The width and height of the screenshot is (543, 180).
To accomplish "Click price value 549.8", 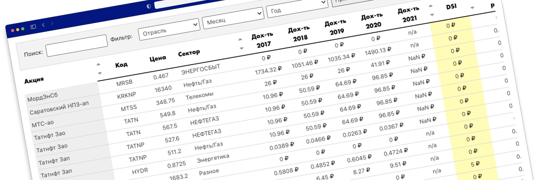I will 167,114.
